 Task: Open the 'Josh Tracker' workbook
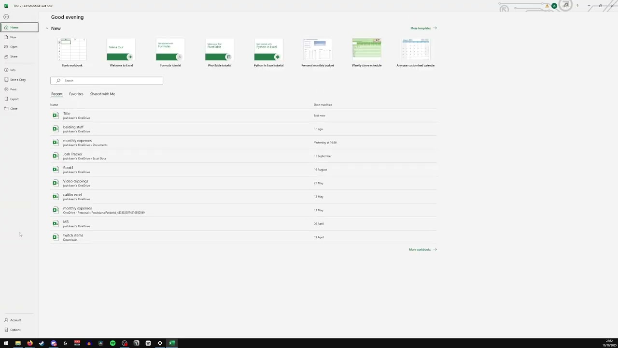243,156
